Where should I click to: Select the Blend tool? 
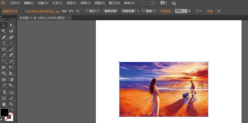coord(11,85)
